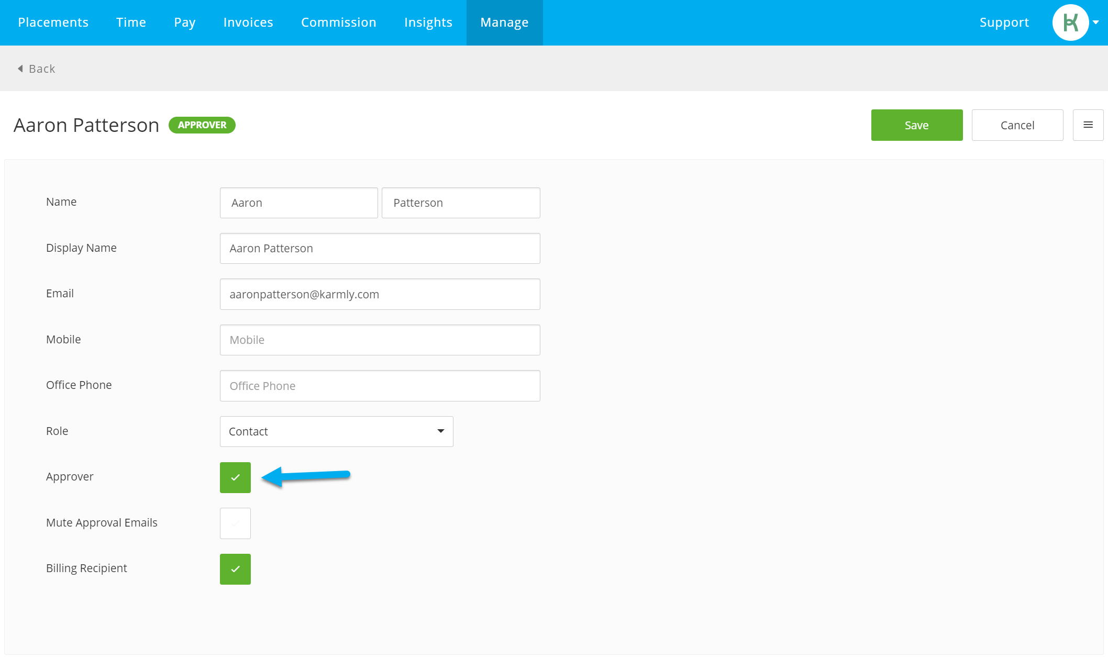Screen dimensions: 1108x659
Task: Click the Office Phone input field
Action: pyautogui.click(x=380, y=386)
